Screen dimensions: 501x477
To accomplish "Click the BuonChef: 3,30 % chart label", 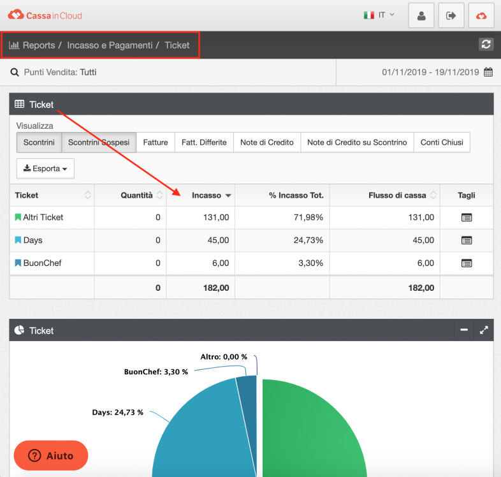I will pyautogui.click(x=156, y=372).
